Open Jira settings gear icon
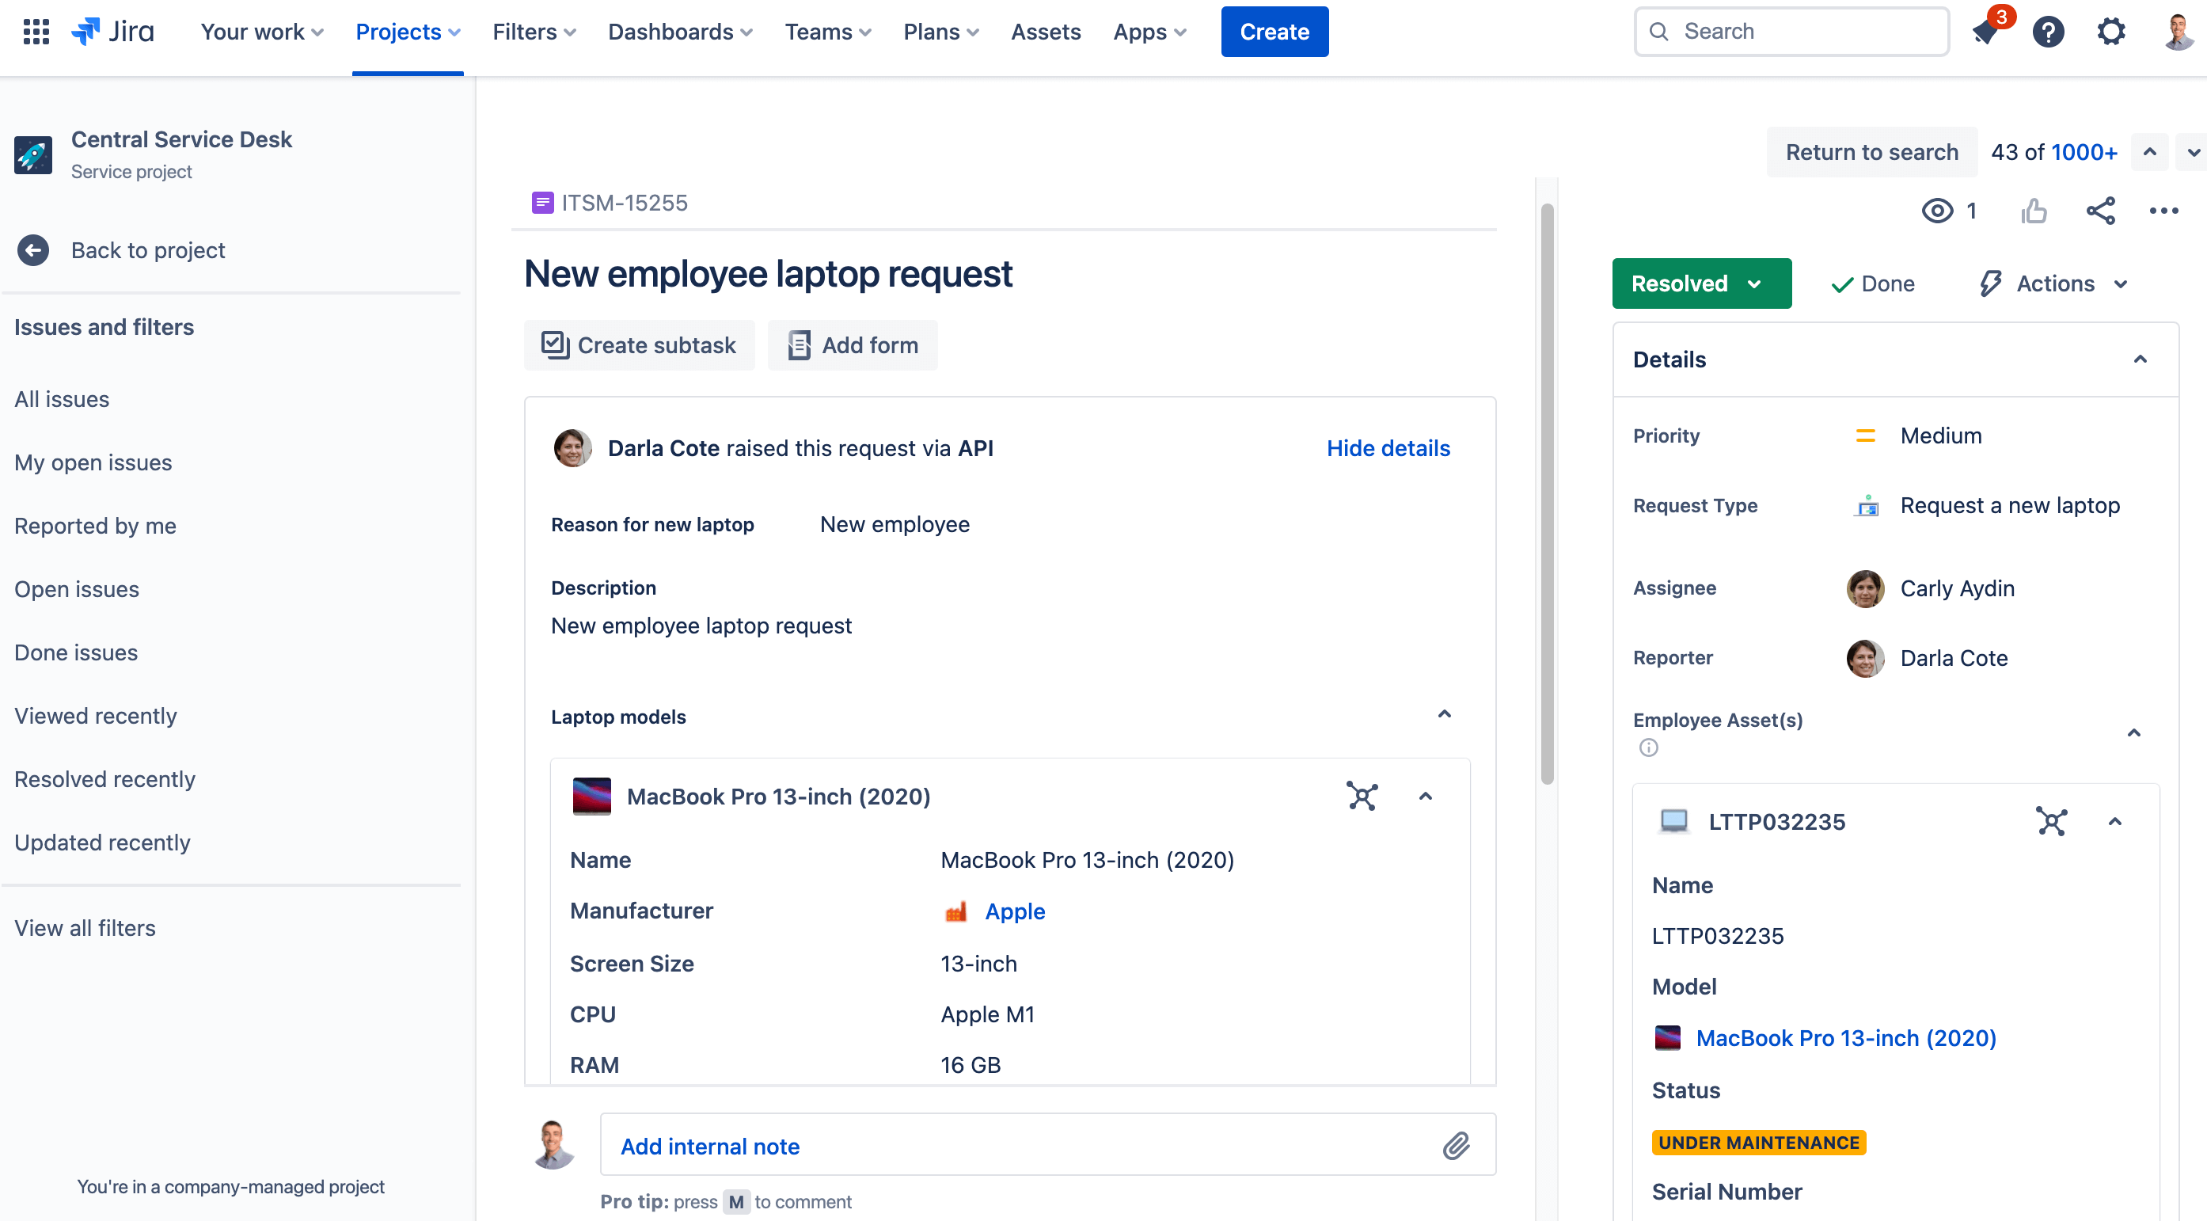Image resolution: width=2207 pixels, height=1221 pixels. click(x=2110, y=32)
